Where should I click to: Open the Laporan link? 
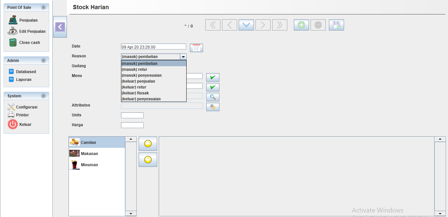(23, 79)
